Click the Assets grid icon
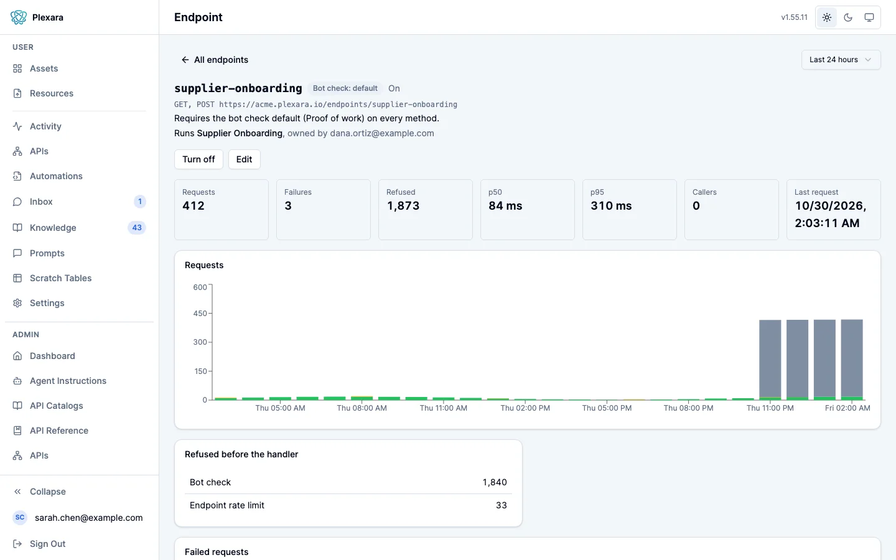Image resolution: width=896 pixels, height=560 pixels. 17,68
